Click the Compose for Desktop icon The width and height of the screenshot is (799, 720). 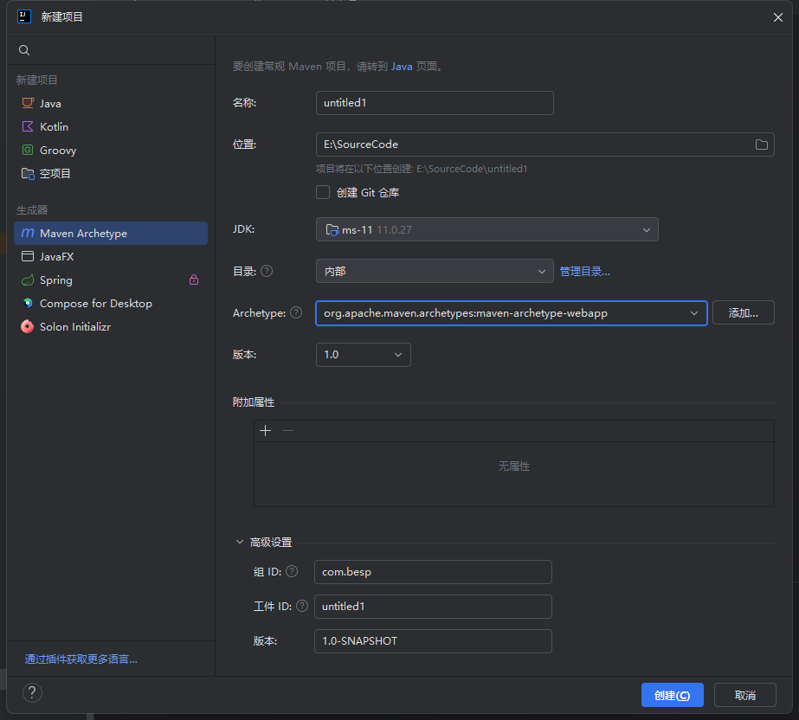pos(28,303)
